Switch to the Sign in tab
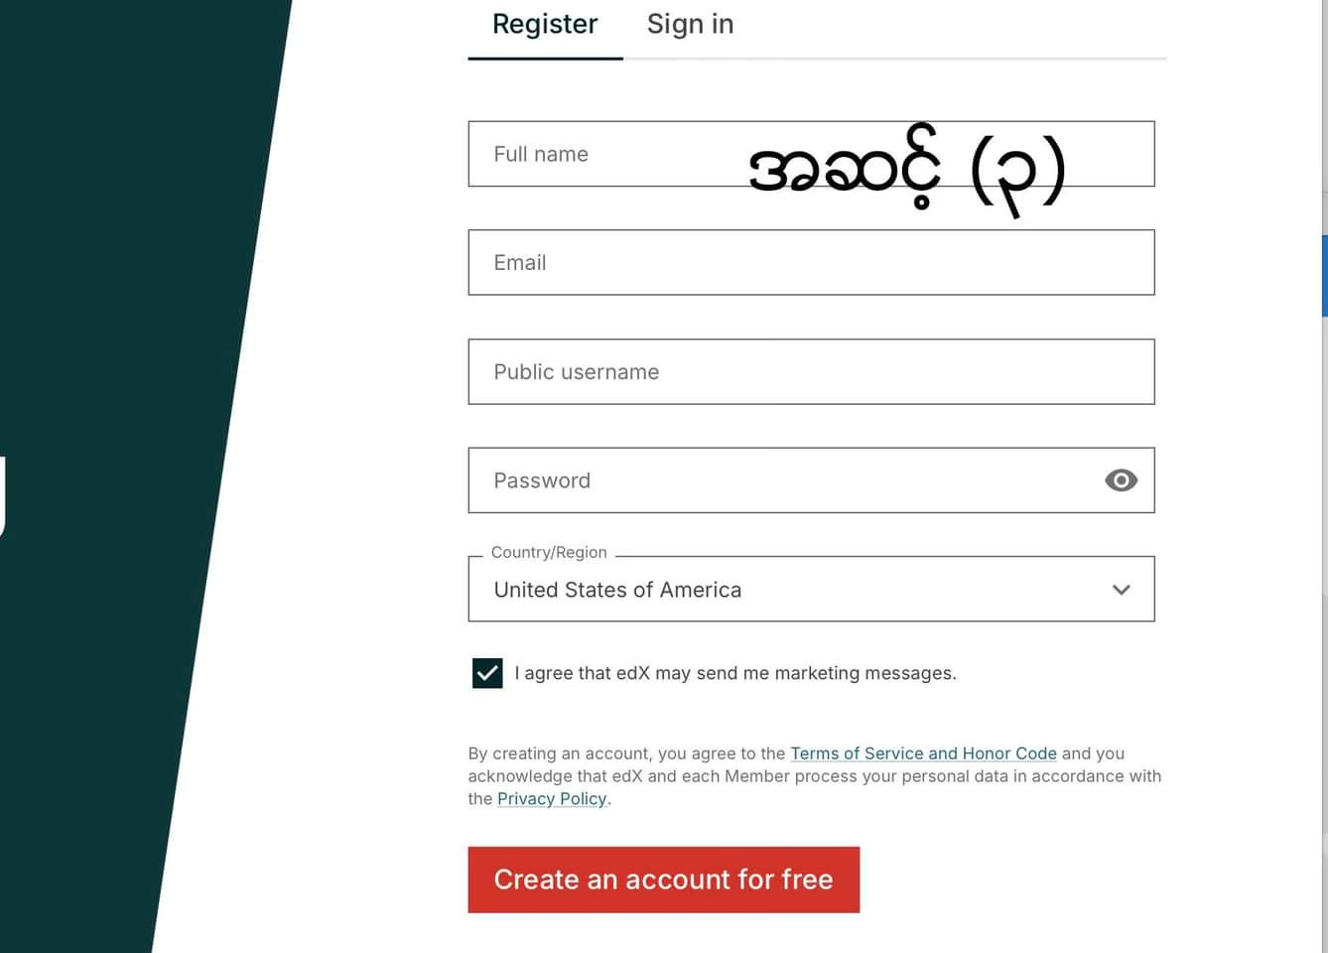The image size is (1328, 953). click(690, 24)
